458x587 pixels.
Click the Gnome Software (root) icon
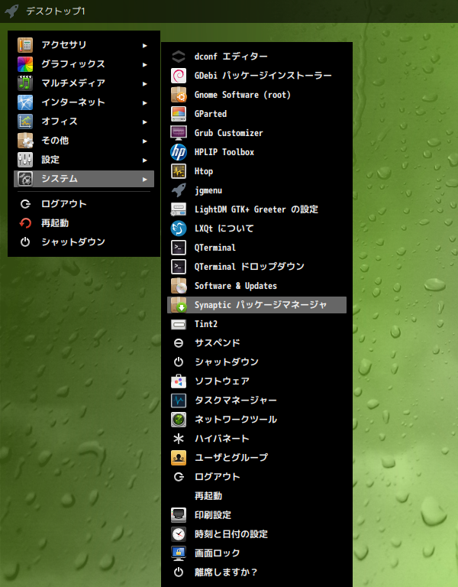coord(179,95)
